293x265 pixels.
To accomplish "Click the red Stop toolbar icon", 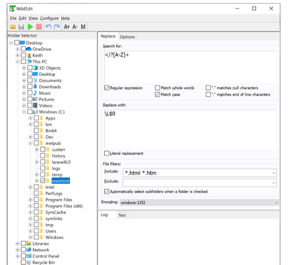I will click(x=39, y=27).
